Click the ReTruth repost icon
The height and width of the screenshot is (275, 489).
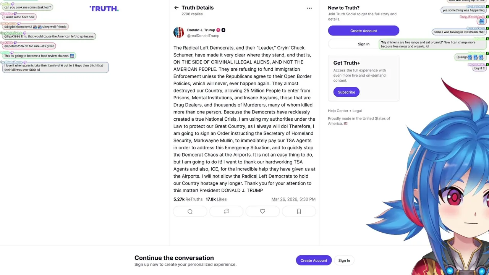point(226,211)
